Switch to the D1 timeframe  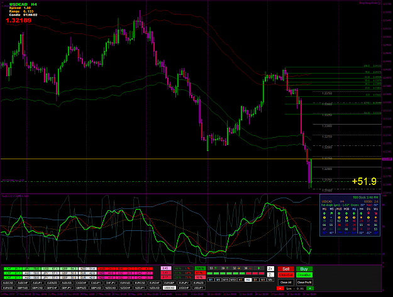[256, 279]
